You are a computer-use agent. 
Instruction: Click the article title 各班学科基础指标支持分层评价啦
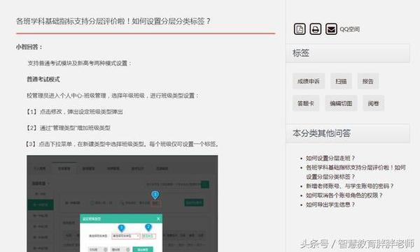tap(113, 21)
